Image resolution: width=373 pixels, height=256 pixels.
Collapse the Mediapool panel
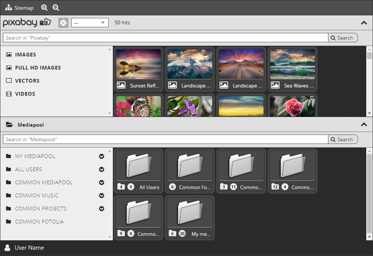(x=364, y=124)
